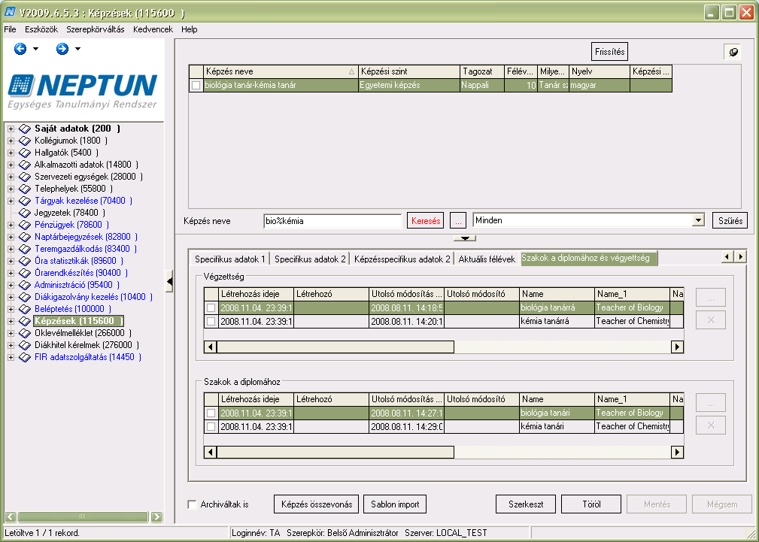Click the Szűrés button
The height and width of the screenshot is (542, 759).
coord(730,221)
